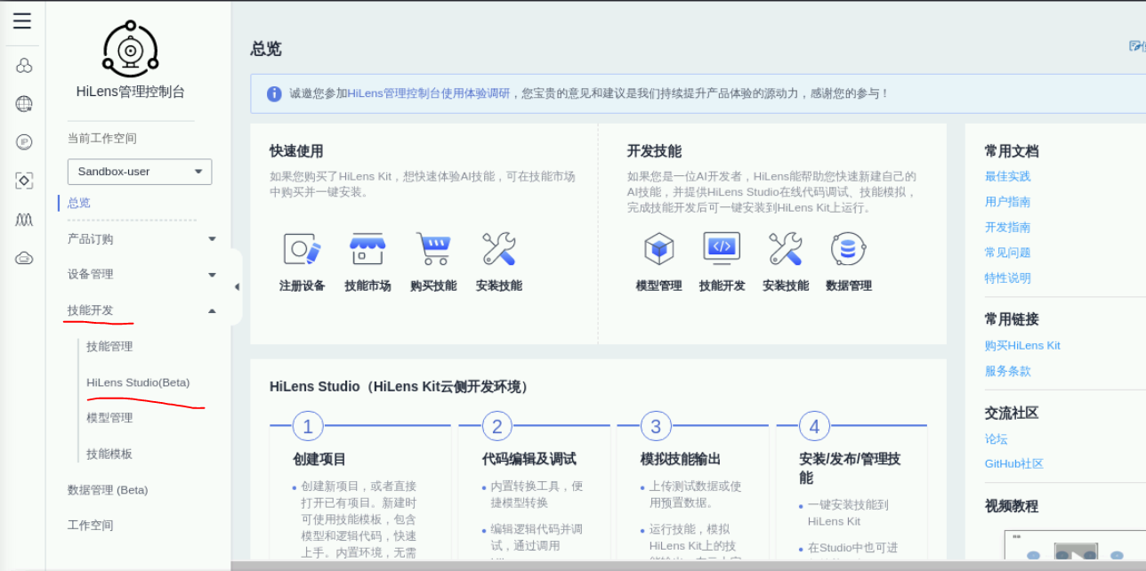
Task: Open the HiLens管理控制台使用体验调研 survey link
Action: pyautogui.click(x=429, y=93)
